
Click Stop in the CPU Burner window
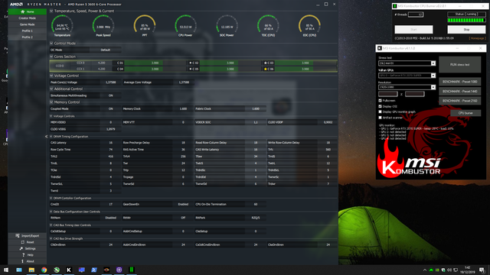tap(466, 30)
